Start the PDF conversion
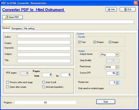 click(106, 102)
